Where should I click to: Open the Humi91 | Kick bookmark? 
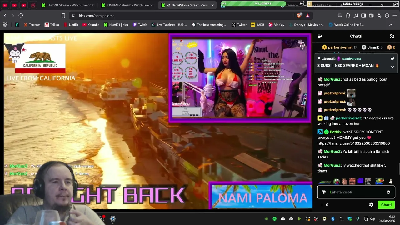(x=116, y=25)
